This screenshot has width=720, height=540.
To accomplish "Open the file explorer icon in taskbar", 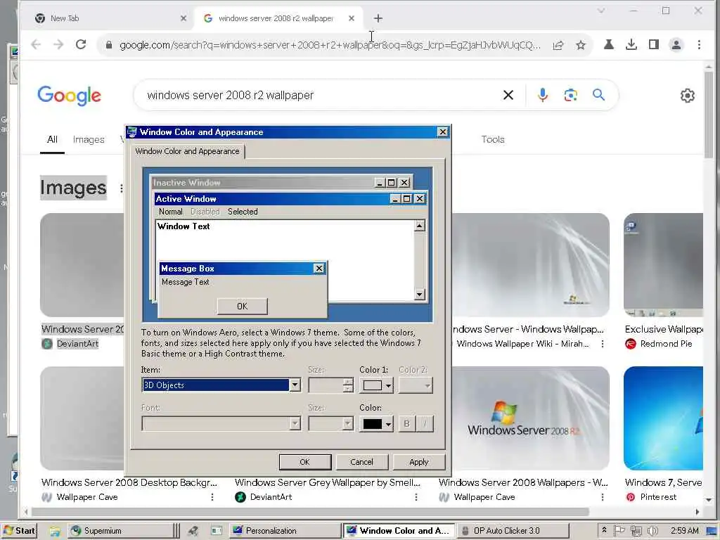I will pos(55,531).
